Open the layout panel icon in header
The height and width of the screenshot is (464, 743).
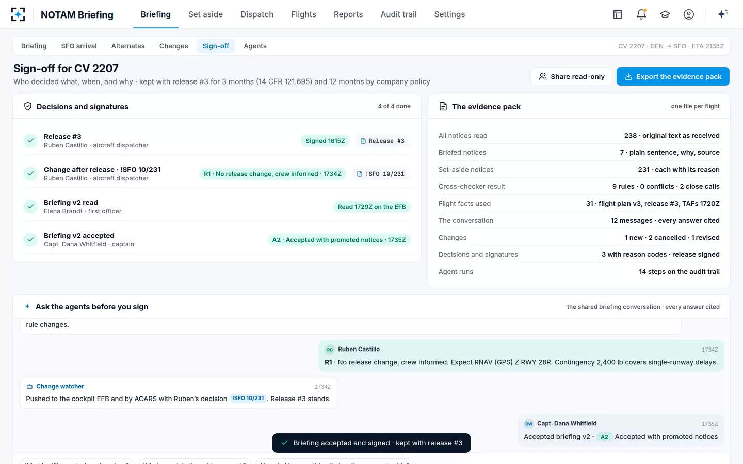click(x=618, y=14)
